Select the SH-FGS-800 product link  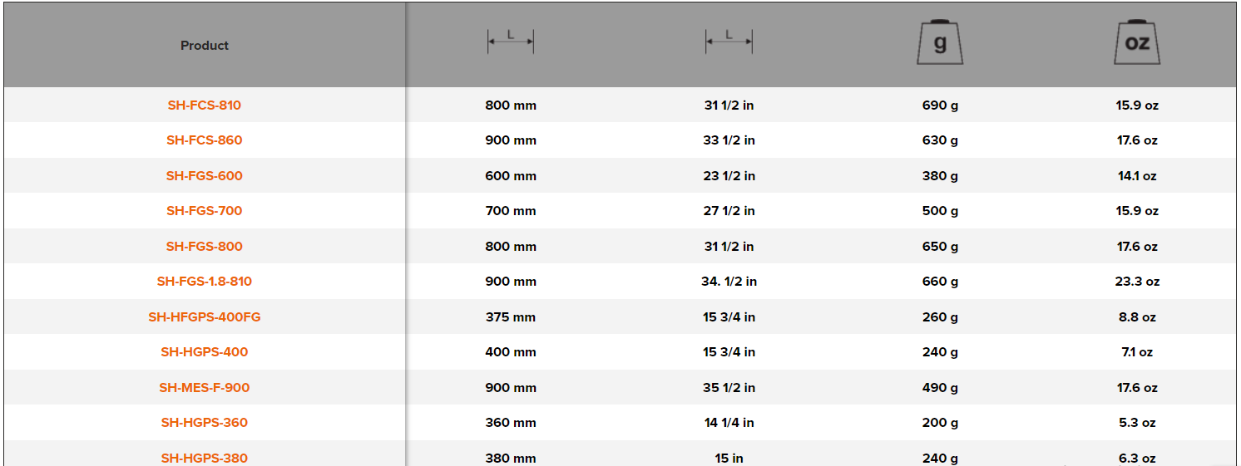205,247
